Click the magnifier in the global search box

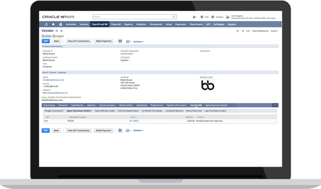pos(174,16)
